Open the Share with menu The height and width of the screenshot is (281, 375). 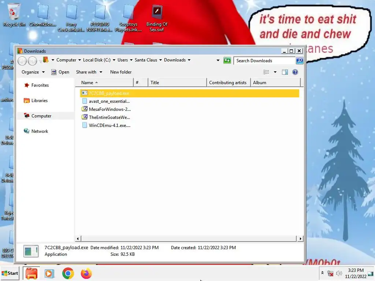tap(89, 72)
